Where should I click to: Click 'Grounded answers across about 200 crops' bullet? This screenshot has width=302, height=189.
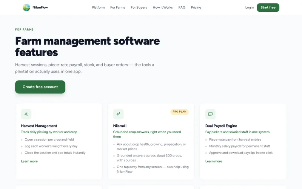149,158
